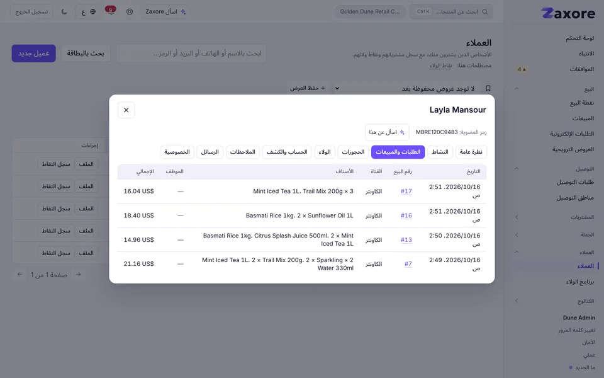Open the help lifebuoy icon
The height and width of the screenshot is (378, 604).
(x=130, y=11)
